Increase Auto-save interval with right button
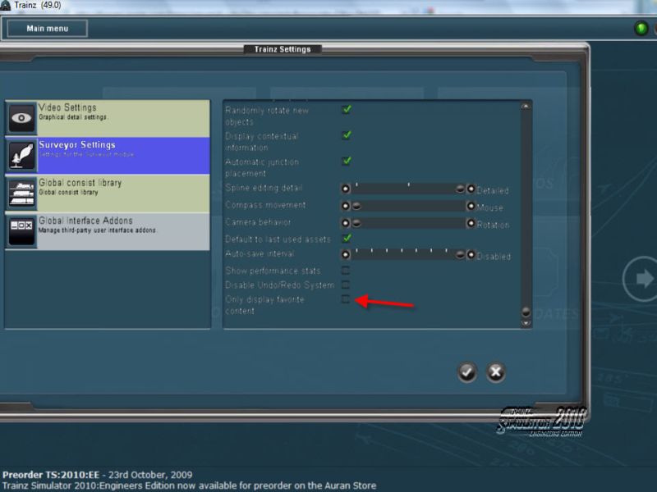The height and width of the screenshot is (492, 657). [471, 255]
